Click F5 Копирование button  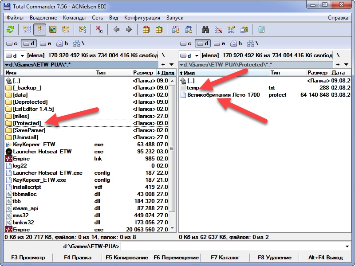point(127,258)
